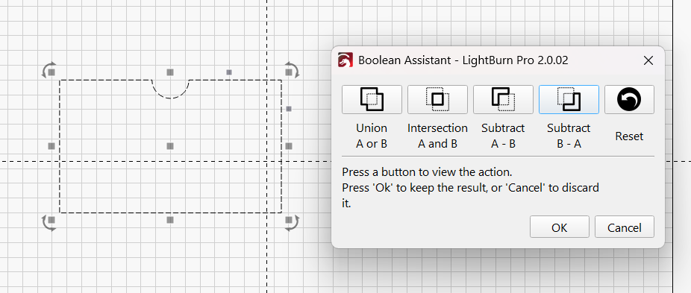Close the Boolean Assistant dialog
The width and height of the screenshot is (691, 293).
point(648,60)
